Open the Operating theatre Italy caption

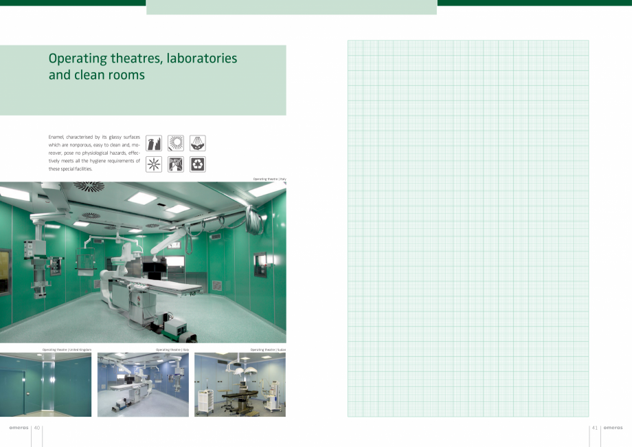pos(271,179)
